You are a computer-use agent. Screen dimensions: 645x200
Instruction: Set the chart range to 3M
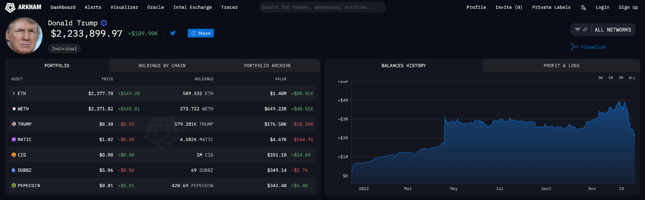[621, 78]
